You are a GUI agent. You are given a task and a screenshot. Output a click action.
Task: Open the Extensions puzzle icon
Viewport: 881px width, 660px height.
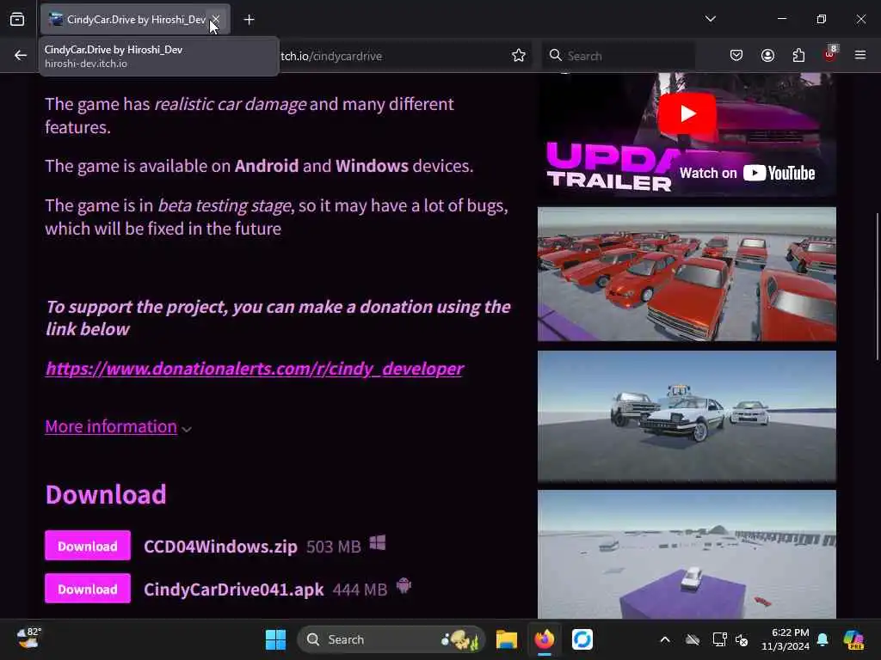click(798, 56)
